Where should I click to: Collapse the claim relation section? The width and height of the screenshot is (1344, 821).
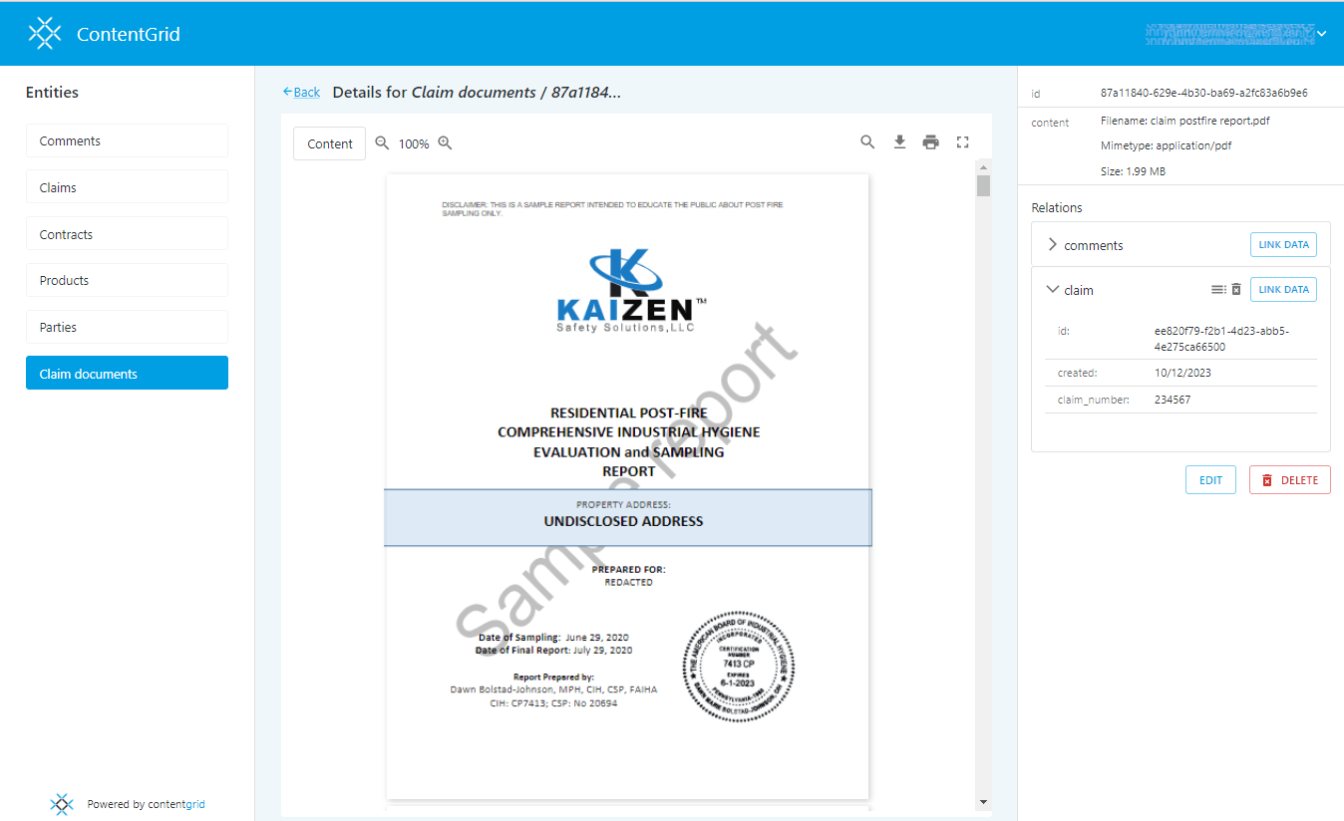point(1053,290)
